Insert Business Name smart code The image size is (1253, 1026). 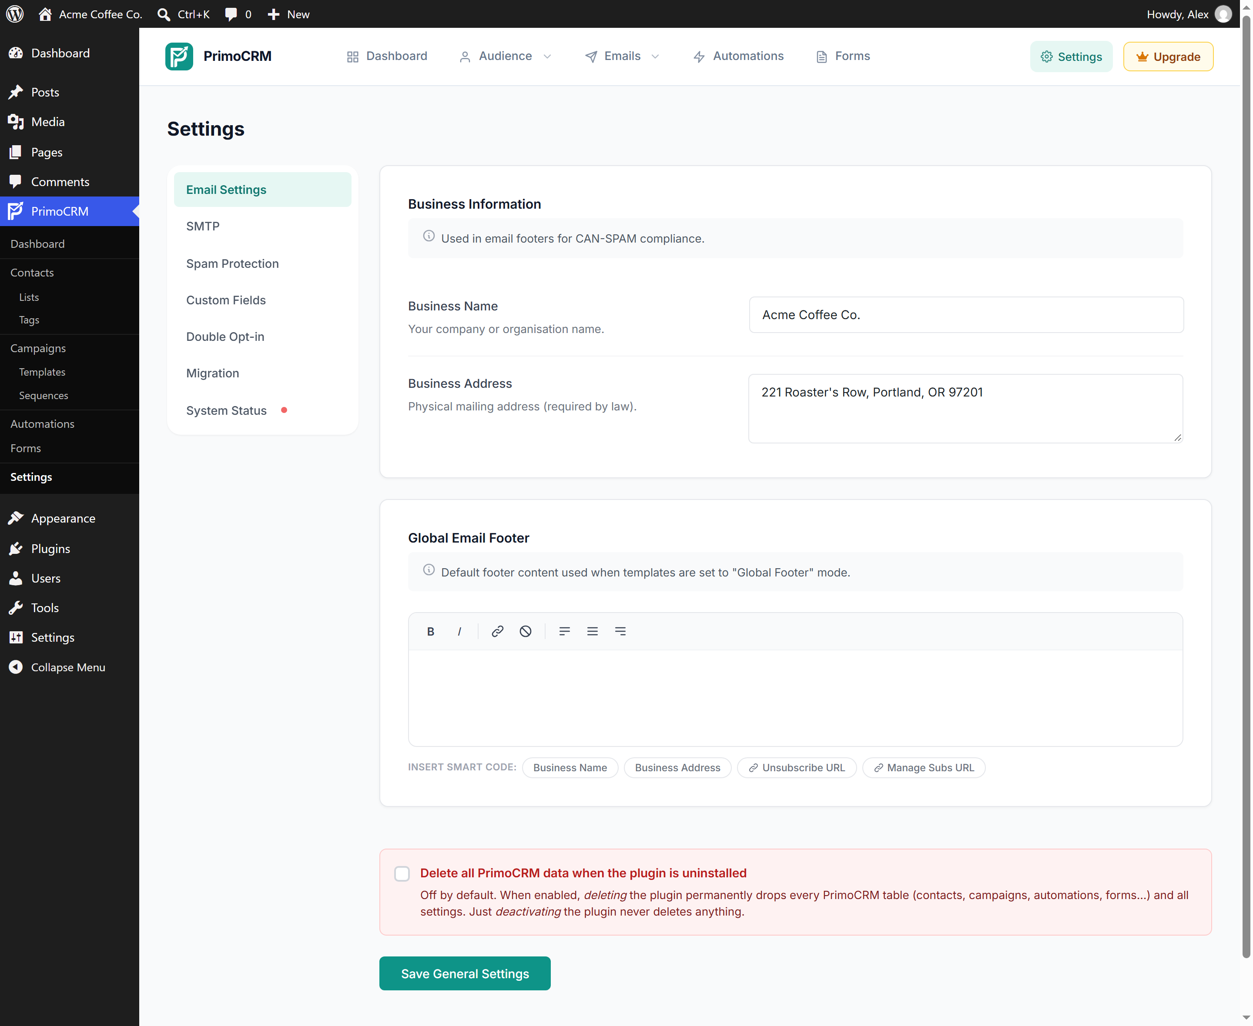coord(570,768)
